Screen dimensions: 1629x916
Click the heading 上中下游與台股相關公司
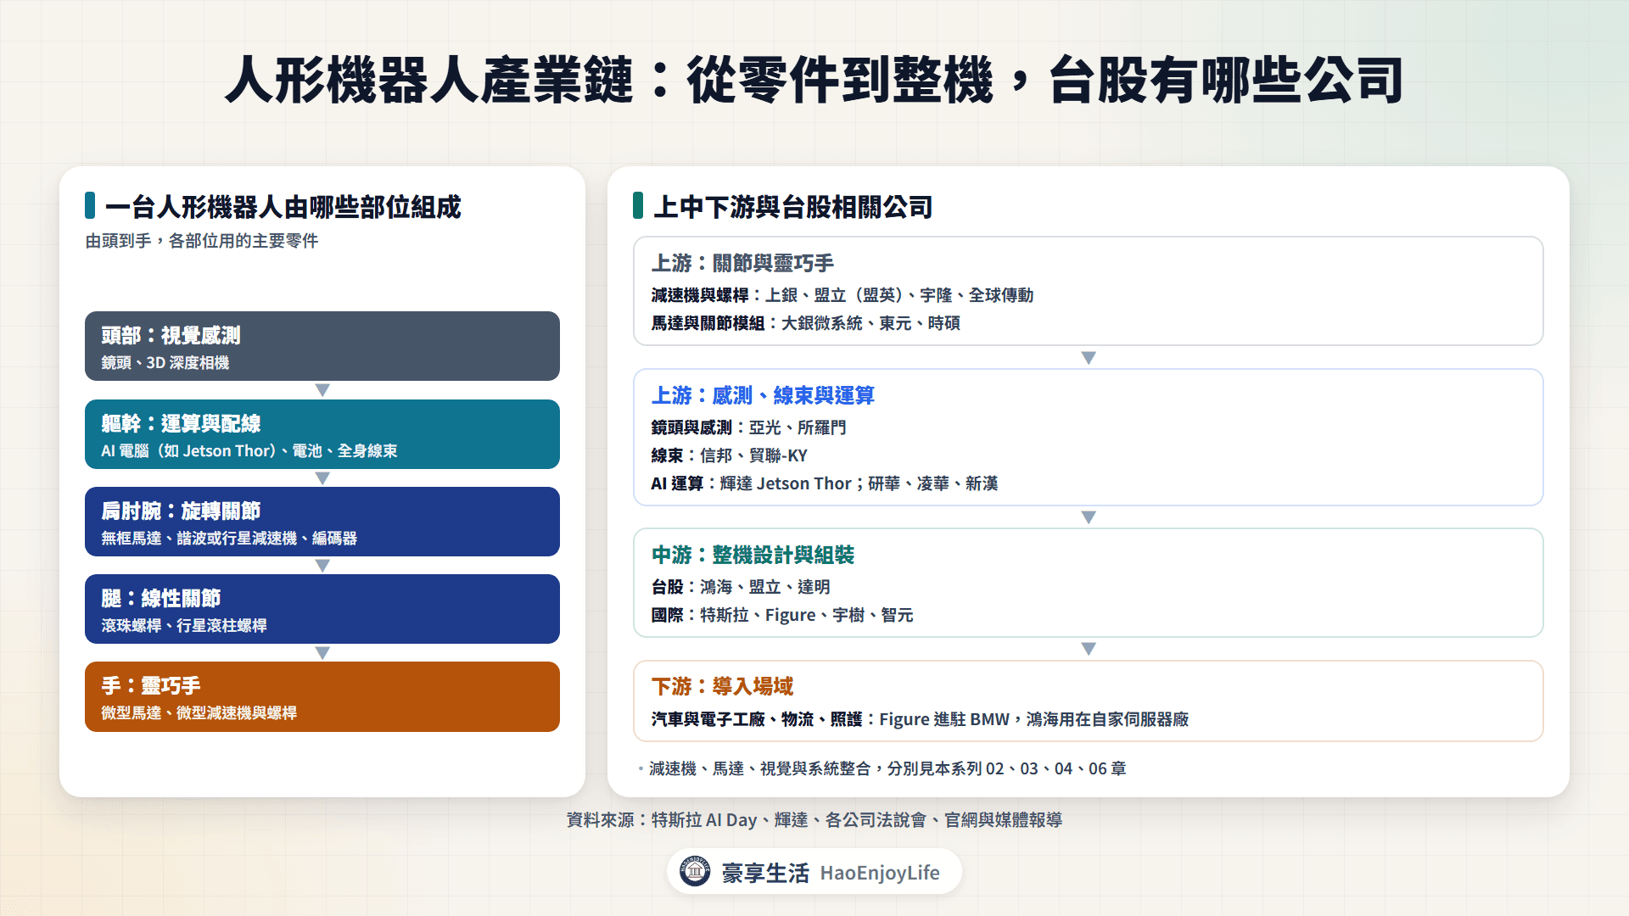coord(792,207)
